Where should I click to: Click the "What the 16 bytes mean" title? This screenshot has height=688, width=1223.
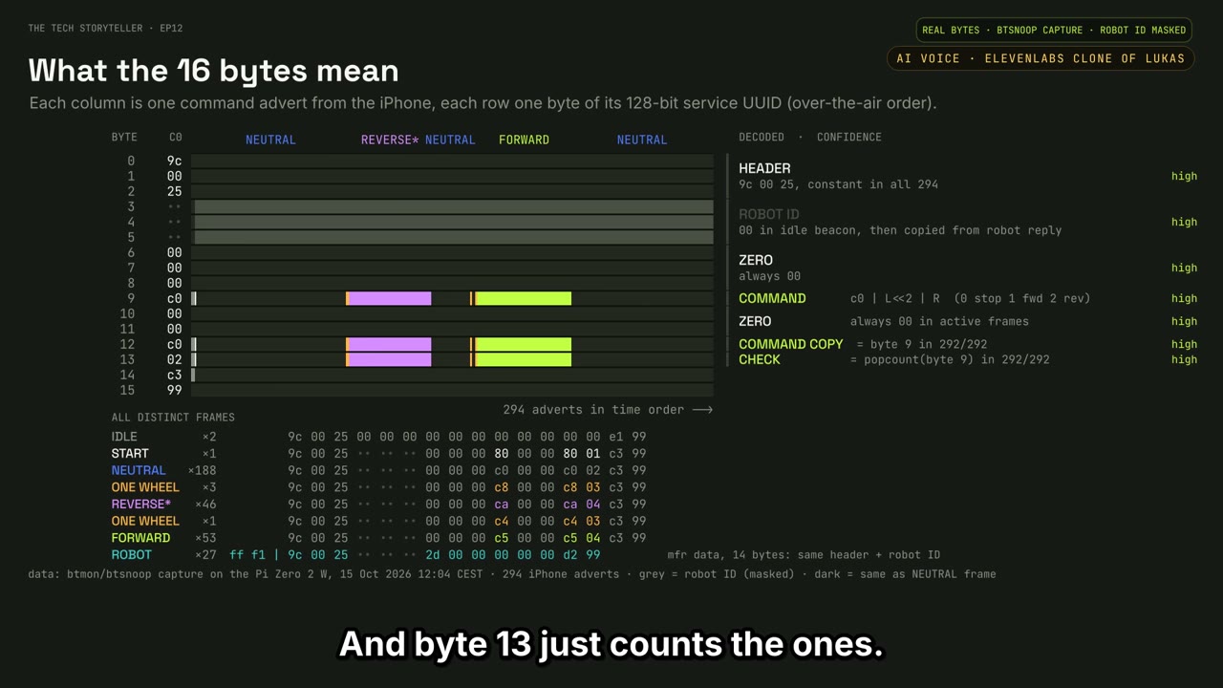[x=213, y=71]
